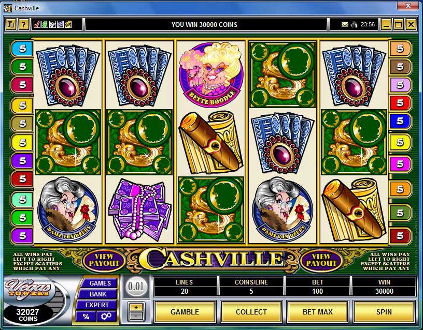Click the document pages icon in top bar
Screen dimensions: 423x330
pyautogui.click(x=11, y=25)
